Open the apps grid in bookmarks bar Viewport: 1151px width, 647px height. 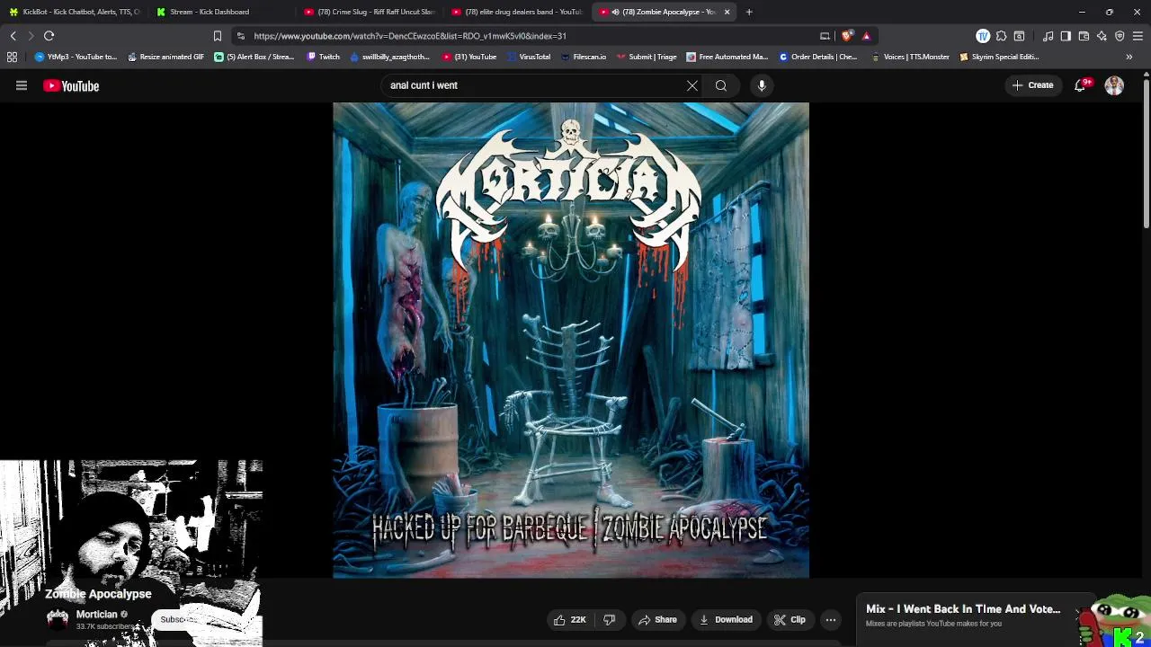(x=12, y=57)
